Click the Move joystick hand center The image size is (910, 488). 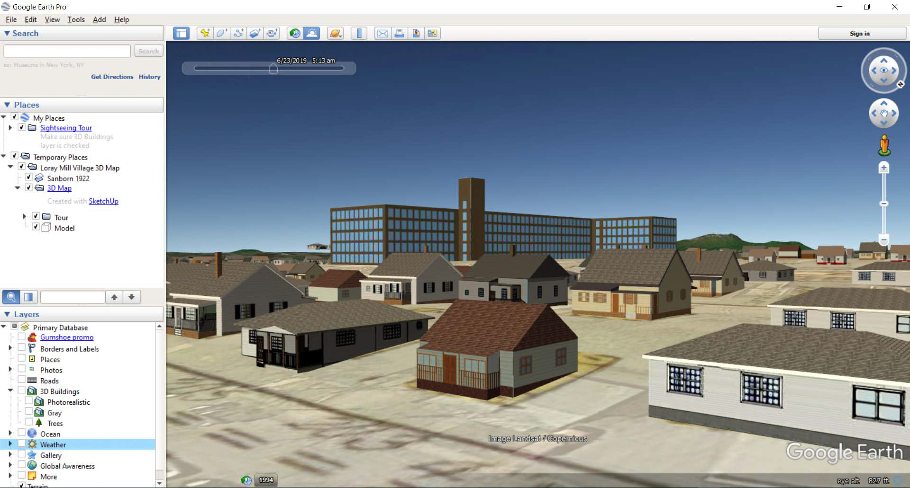pyautogui.click(x=883, y=113)
